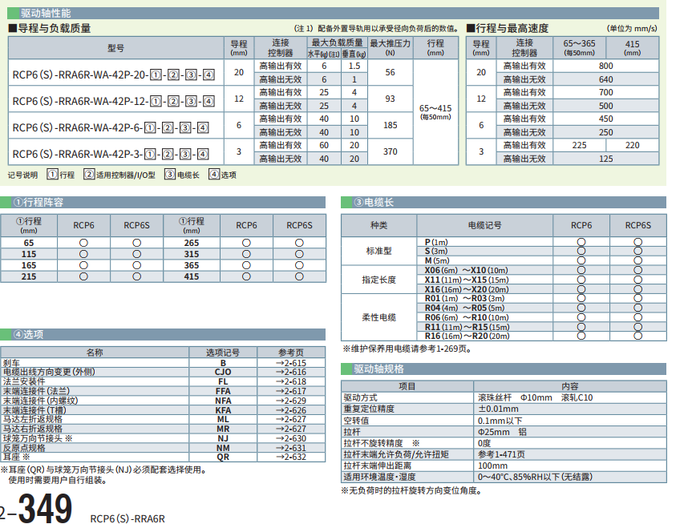Click cable type "柔性电缆"
This screenshot has height=524, width=684.
(x=378, y=317)
